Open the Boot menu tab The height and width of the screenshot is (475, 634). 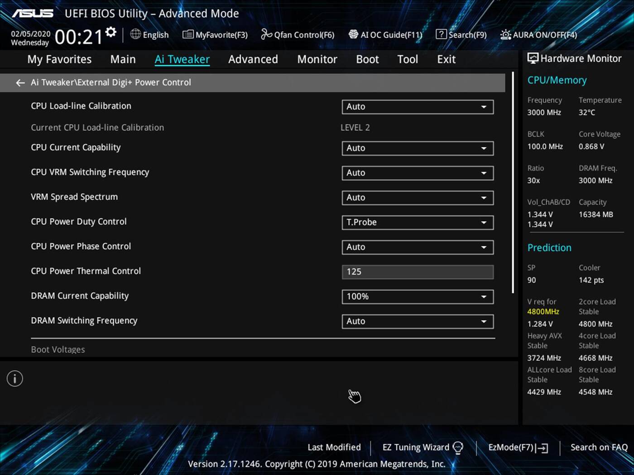click(x=367, y=59)
